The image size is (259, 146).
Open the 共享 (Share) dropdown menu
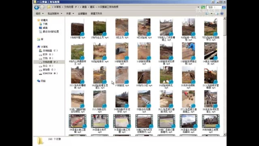tap(70, 13)
